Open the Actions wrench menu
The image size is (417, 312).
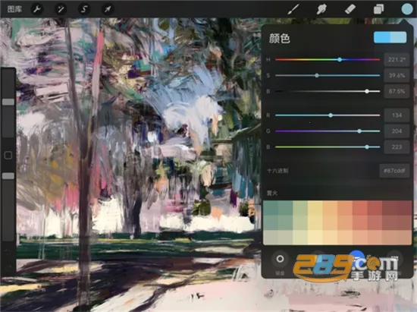37,9
